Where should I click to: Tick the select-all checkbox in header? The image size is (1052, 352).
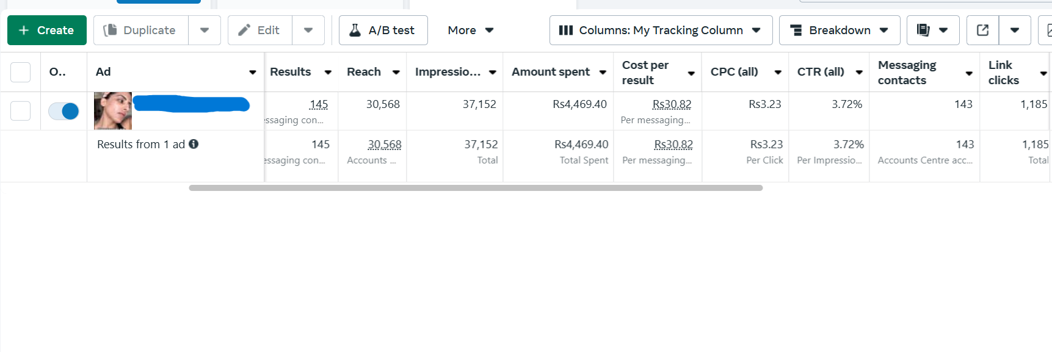coord(21,72)
